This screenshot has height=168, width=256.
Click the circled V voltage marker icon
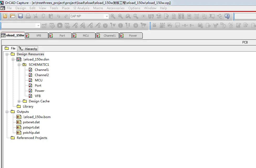(105, 25)
